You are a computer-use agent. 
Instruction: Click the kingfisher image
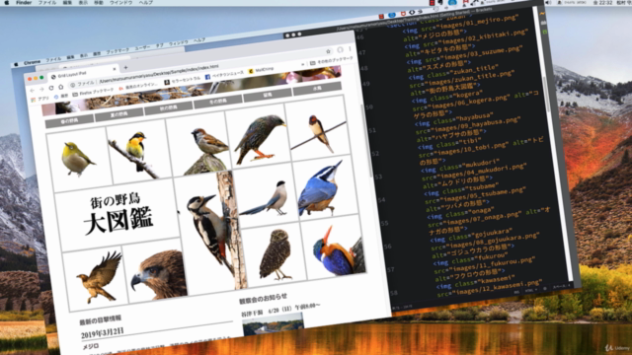(335, 247)
